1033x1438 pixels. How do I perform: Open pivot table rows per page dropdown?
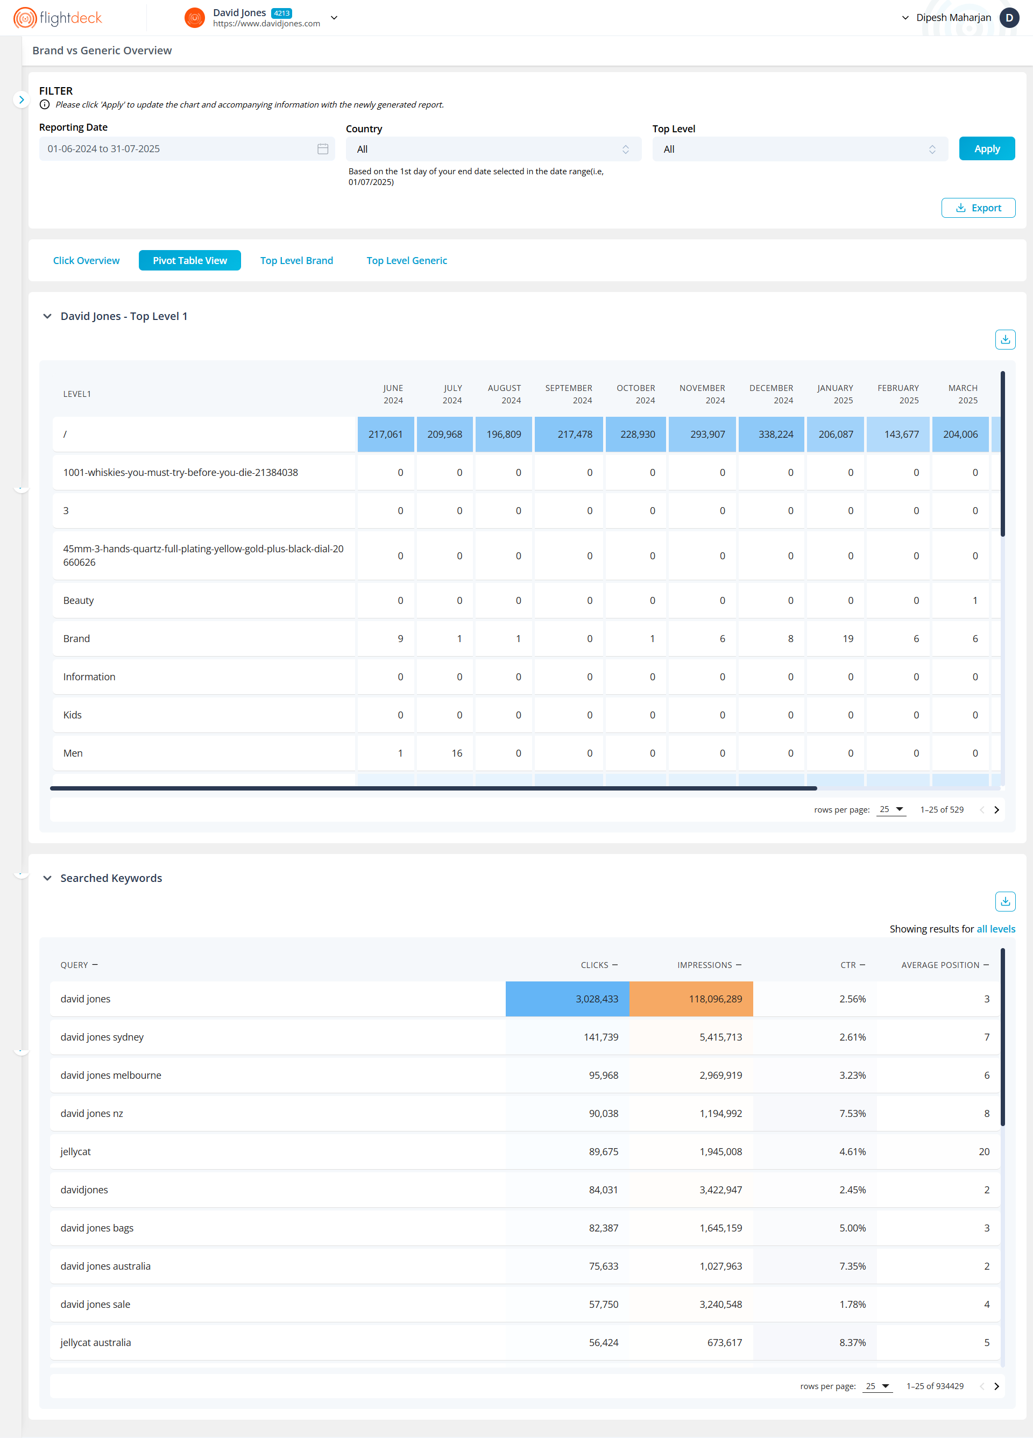[x=891, y=810]
